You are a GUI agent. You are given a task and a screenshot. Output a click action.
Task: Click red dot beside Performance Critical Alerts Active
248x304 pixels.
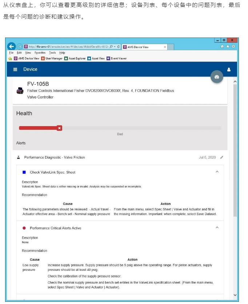[24, 228]
